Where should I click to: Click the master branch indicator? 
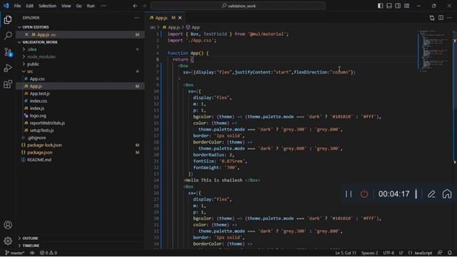pos(14,253)
